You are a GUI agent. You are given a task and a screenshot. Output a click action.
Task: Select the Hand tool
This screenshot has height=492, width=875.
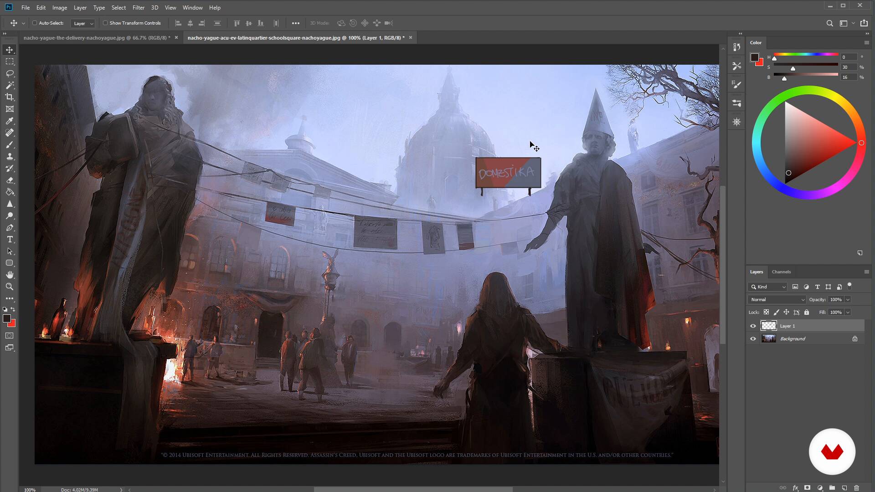tap(10, 275)
